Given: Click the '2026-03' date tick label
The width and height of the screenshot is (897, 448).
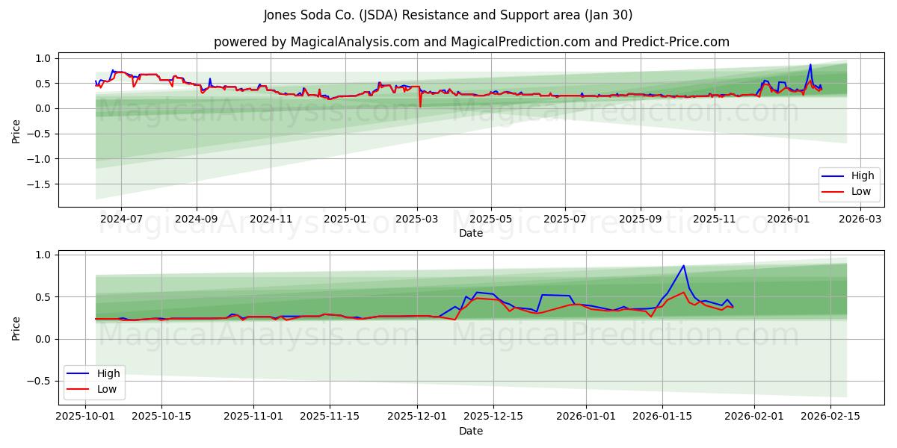Looking at the screenshot, I should tap(860, 220).
